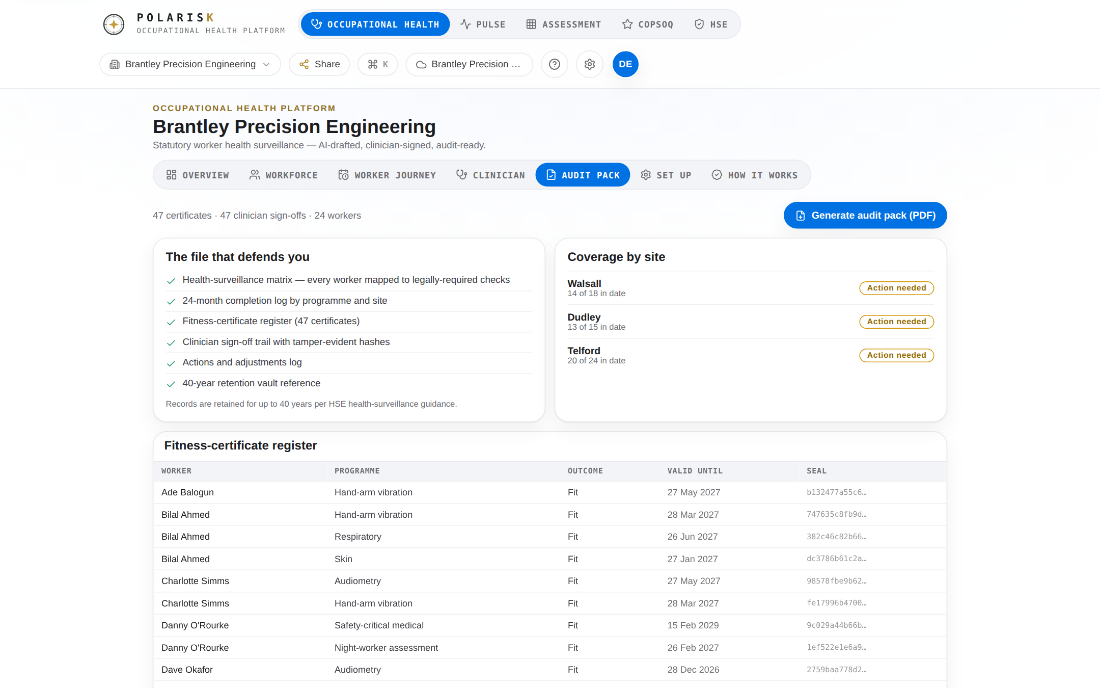Click the building icon in organisation selector
This screenshot has height=688, width=1100.
(115, 64)
